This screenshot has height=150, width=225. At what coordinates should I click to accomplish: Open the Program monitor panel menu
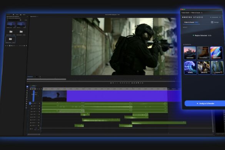pos(38,17)
